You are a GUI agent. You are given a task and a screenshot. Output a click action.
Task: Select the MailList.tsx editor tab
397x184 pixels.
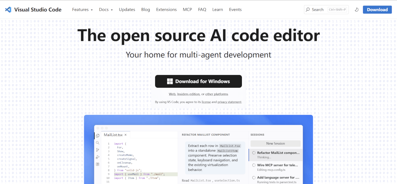pyautogui.click(x=115, y=135)
